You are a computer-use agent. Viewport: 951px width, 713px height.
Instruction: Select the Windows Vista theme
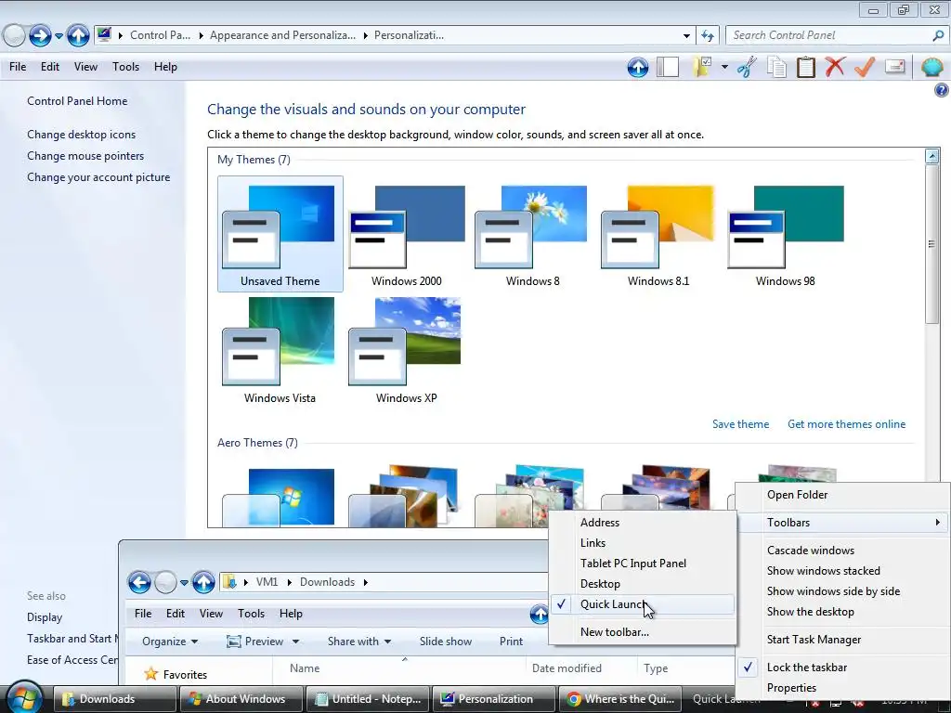(x=280, y=350)
